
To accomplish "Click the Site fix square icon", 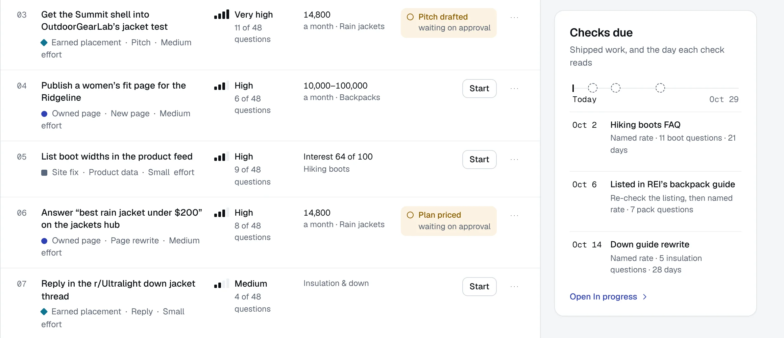I will (x=44, y=172).
